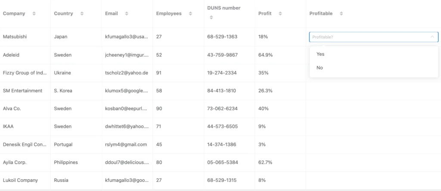The width and height of the screenshot is (441, 191).
Task: Click the 26.3% profit value
Action: click(x=265, y=91)
